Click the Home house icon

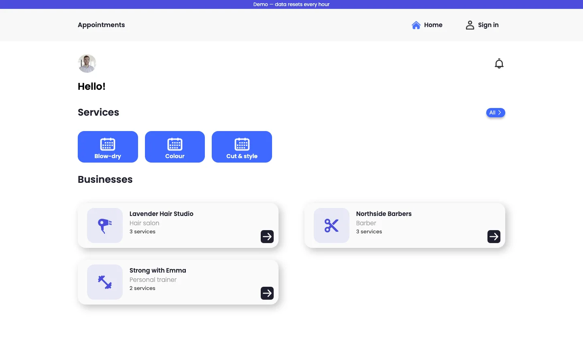(416, 25)
